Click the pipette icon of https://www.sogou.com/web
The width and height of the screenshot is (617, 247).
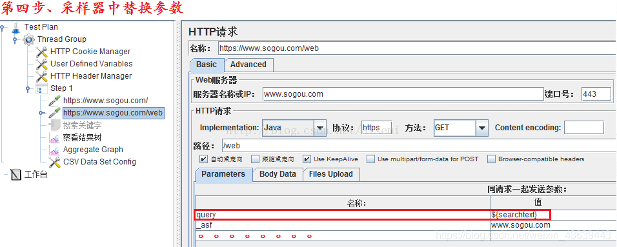coord(55,113)
